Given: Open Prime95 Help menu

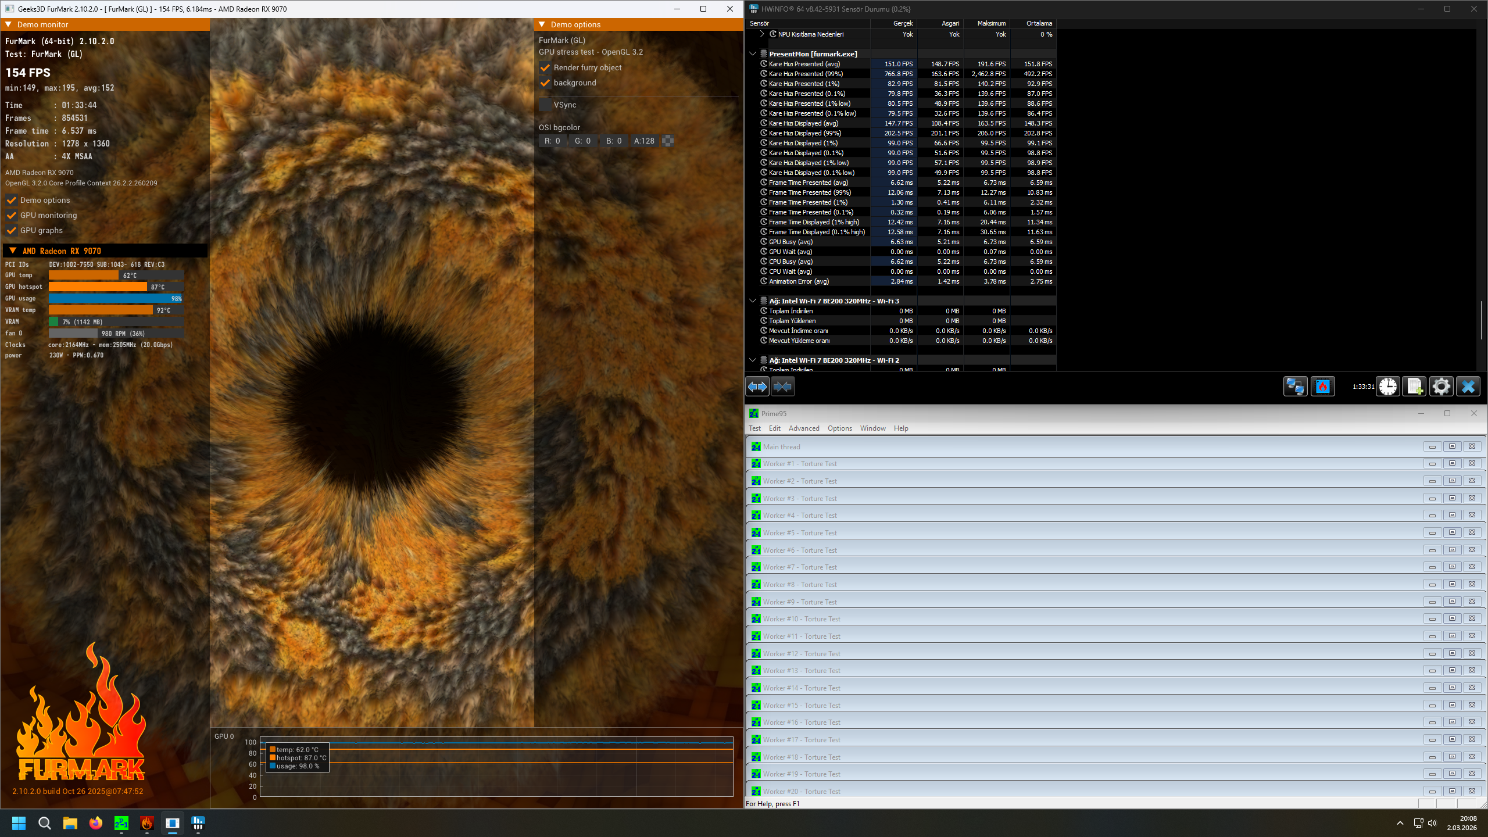Looking at the screenshot, I should point(901,428).
